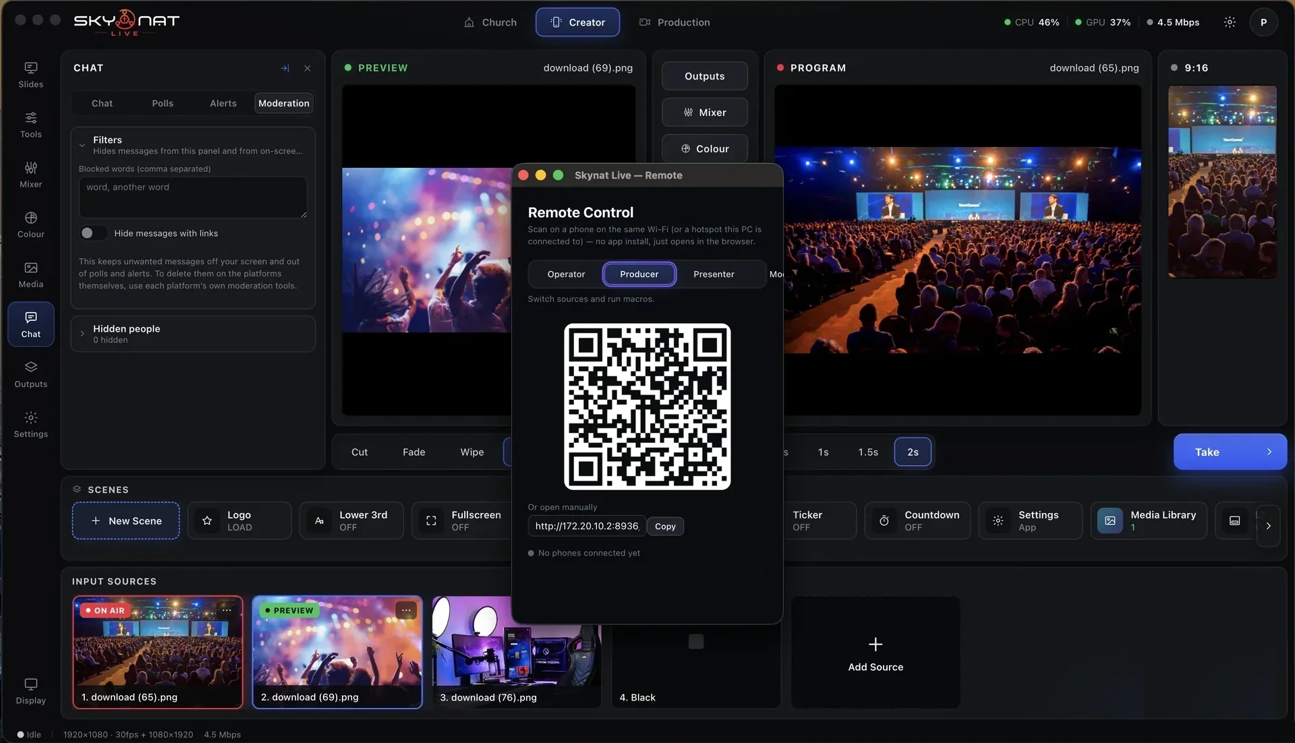
Task: Switch to Church mode in the top bar
Action: (490, 22)
